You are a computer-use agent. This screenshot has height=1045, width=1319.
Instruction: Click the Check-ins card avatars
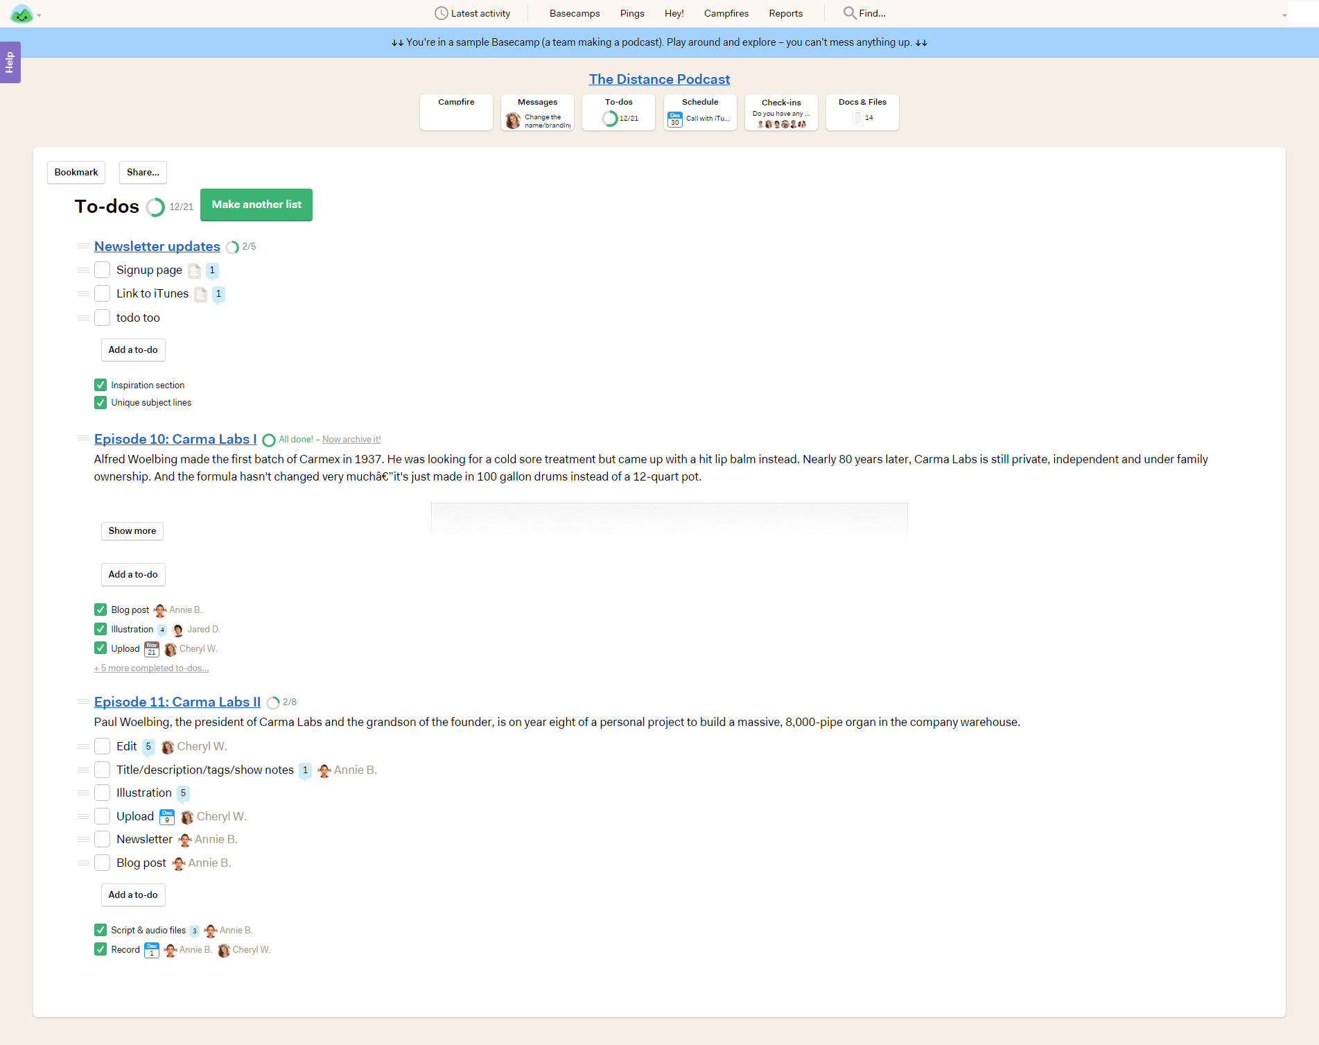[781, 124]
